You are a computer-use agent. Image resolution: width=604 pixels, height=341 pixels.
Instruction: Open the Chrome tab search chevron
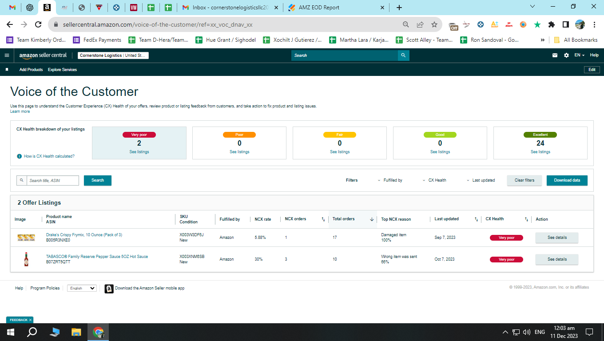533,7
